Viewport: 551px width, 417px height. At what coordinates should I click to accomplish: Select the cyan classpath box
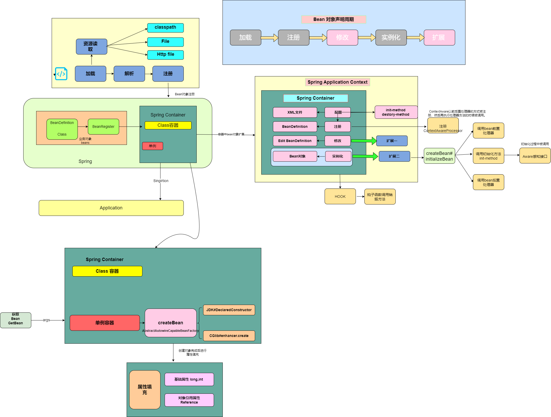[165, 28]
